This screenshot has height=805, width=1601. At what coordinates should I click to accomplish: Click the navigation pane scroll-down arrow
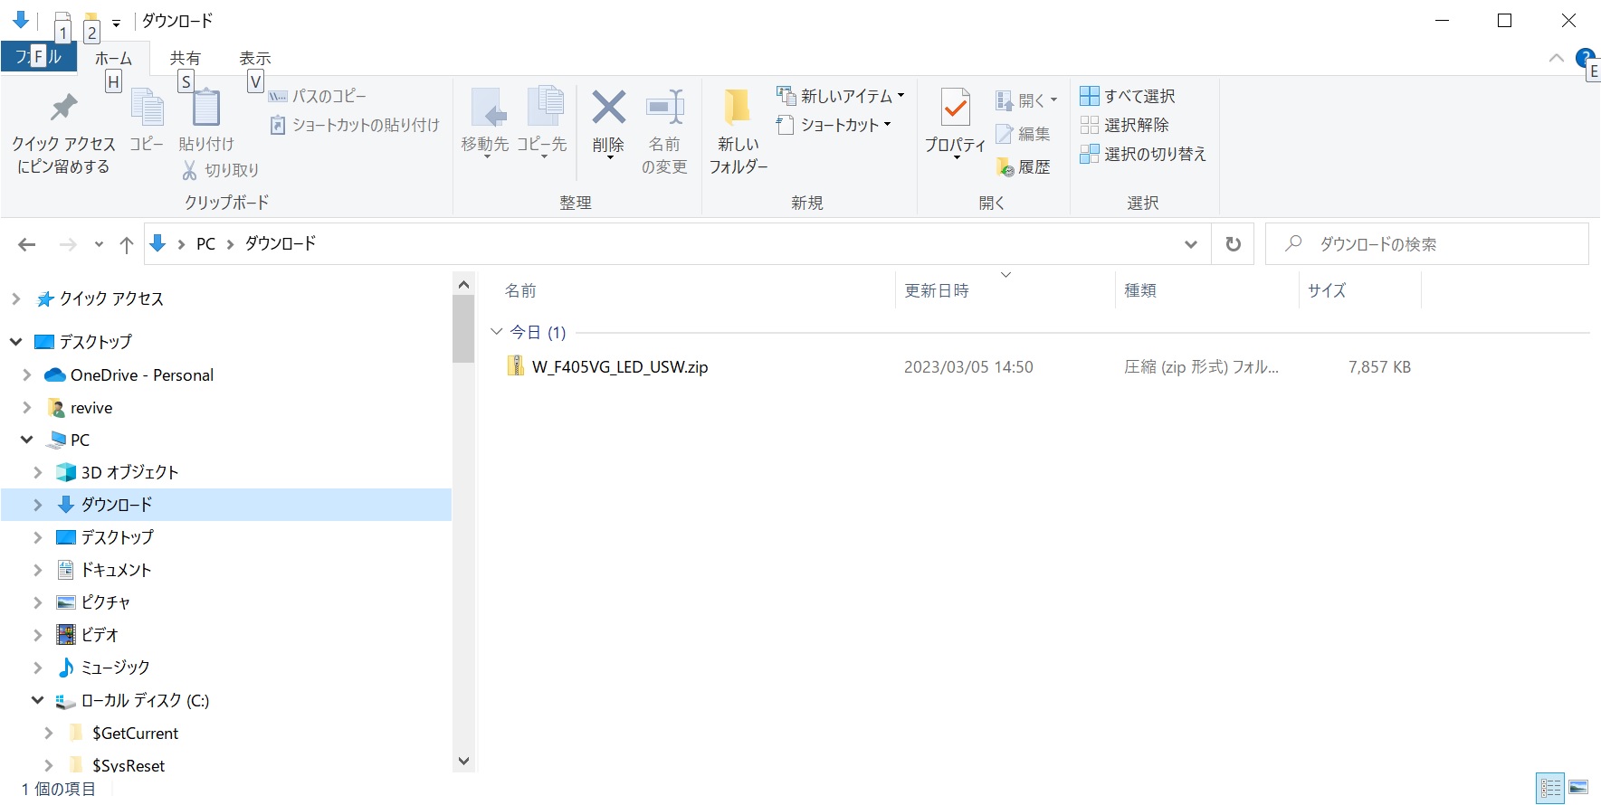[x=463, y=762]
